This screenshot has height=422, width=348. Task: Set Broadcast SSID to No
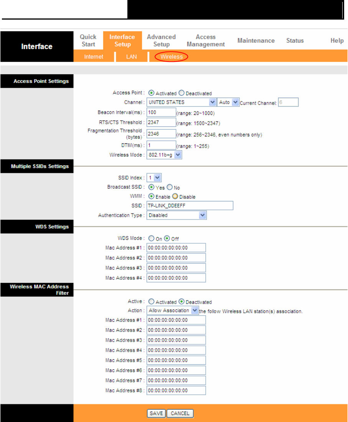click(170, 188)
